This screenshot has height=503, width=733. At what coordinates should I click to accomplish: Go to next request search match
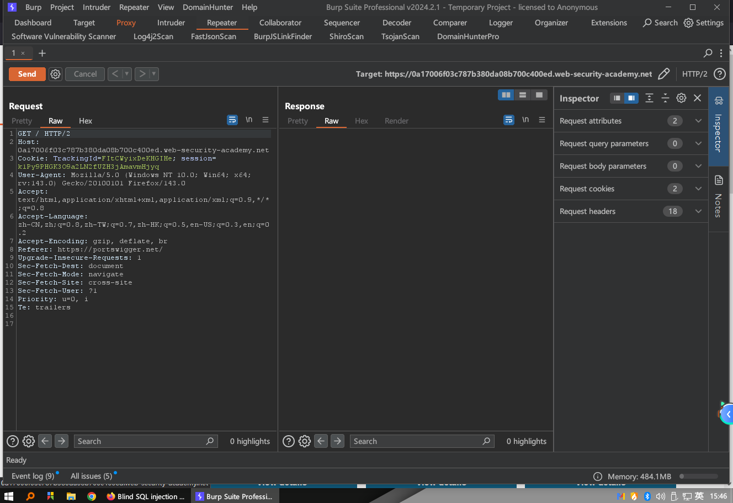[x=62, y=441]
